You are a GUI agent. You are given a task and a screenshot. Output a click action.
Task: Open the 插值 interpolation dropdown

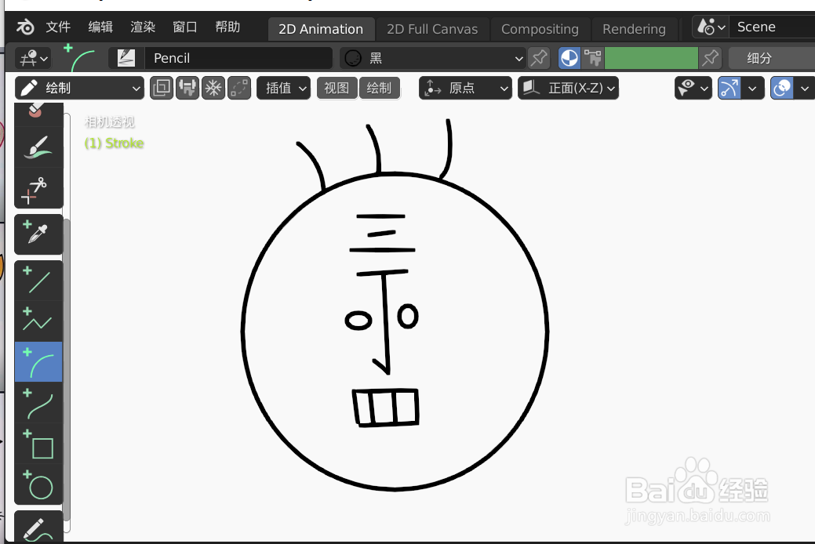[x=283, y=88]
